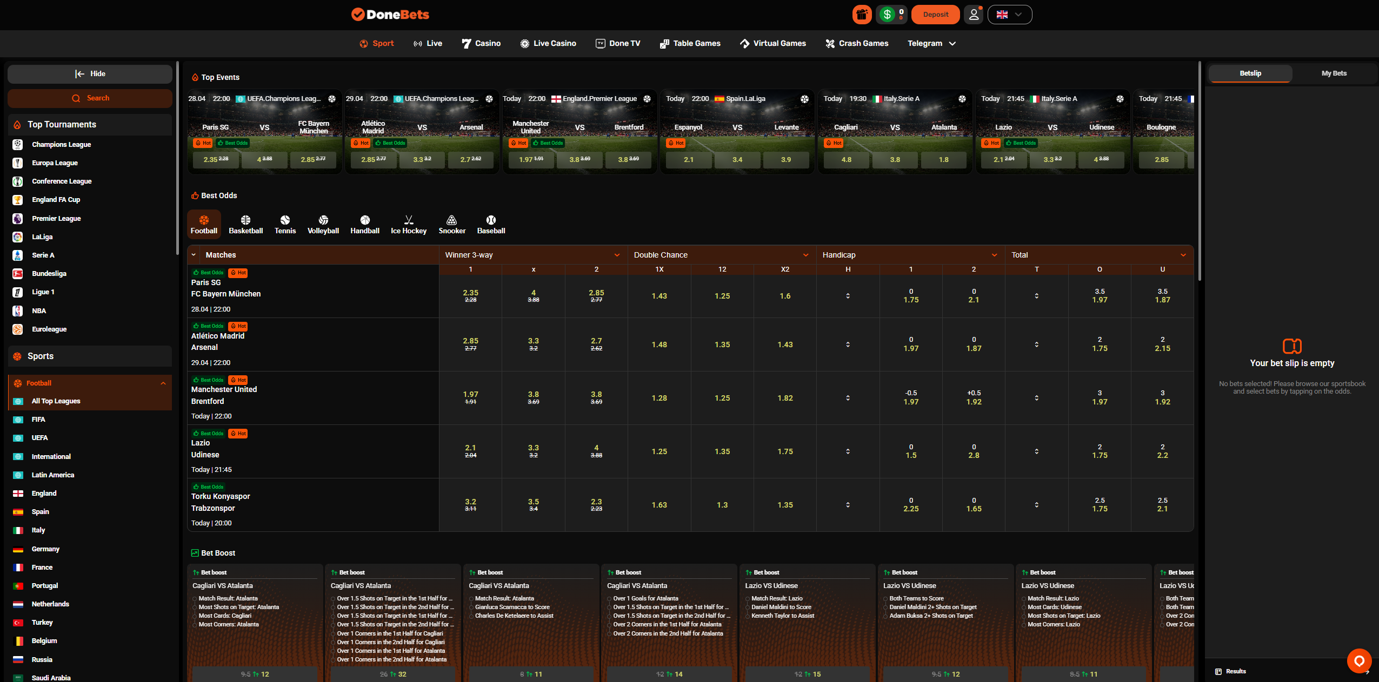Screen dimensions: 1379x682
Task: Open the user profile icon
Action: [x=974, y=15]
